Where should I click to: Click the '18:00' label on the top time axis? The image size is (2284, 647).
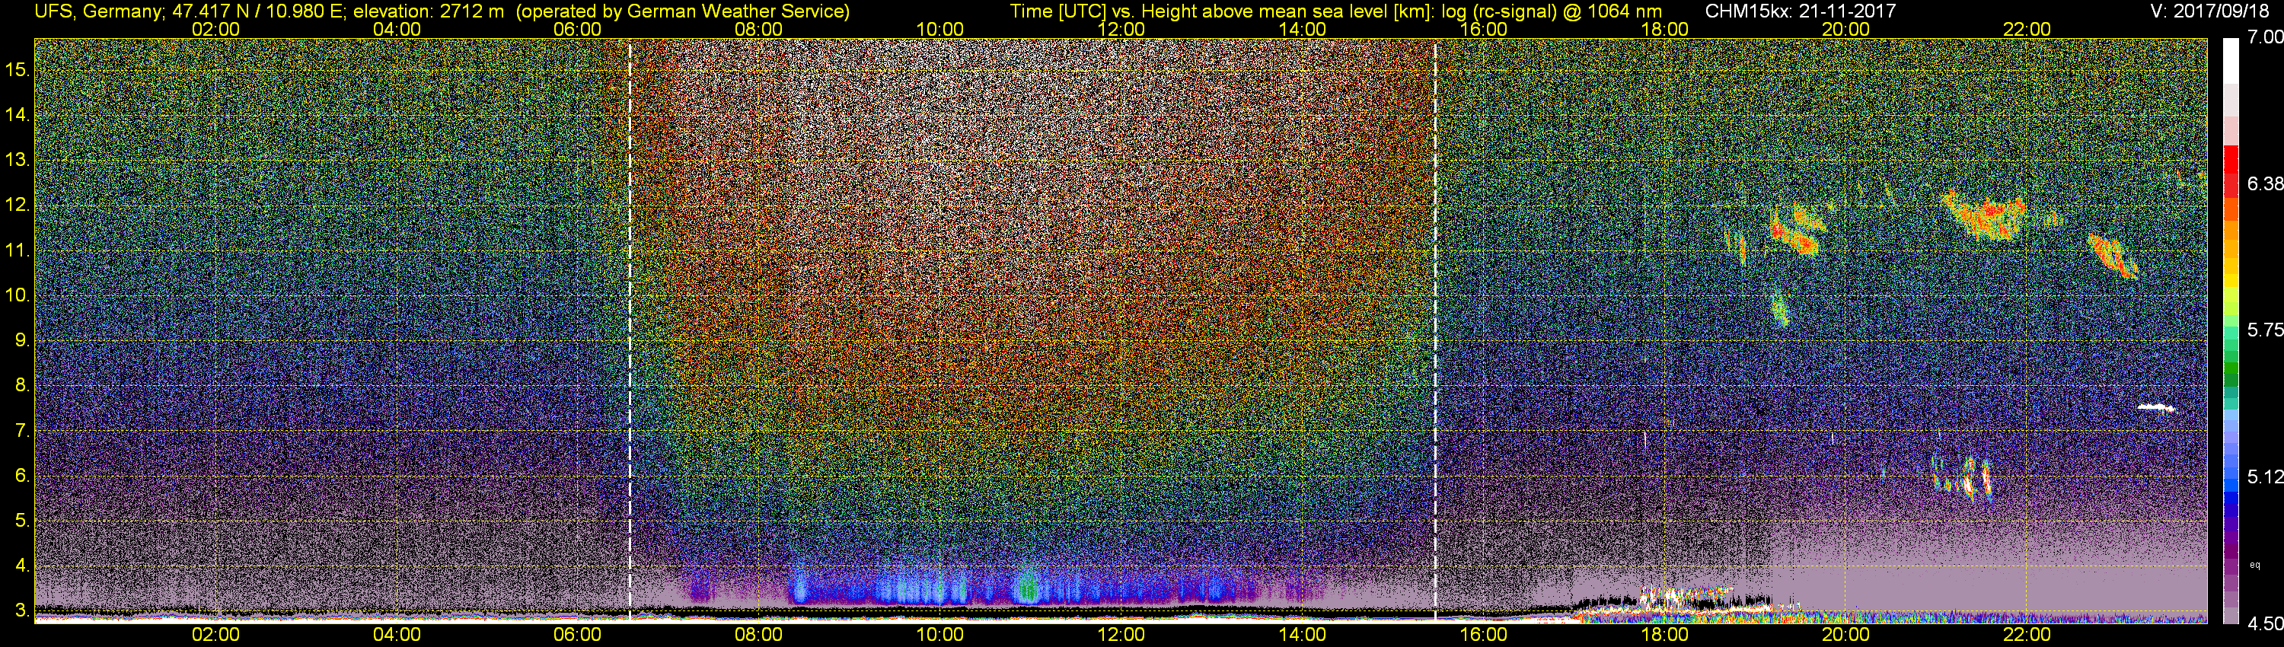point(1664,29)
